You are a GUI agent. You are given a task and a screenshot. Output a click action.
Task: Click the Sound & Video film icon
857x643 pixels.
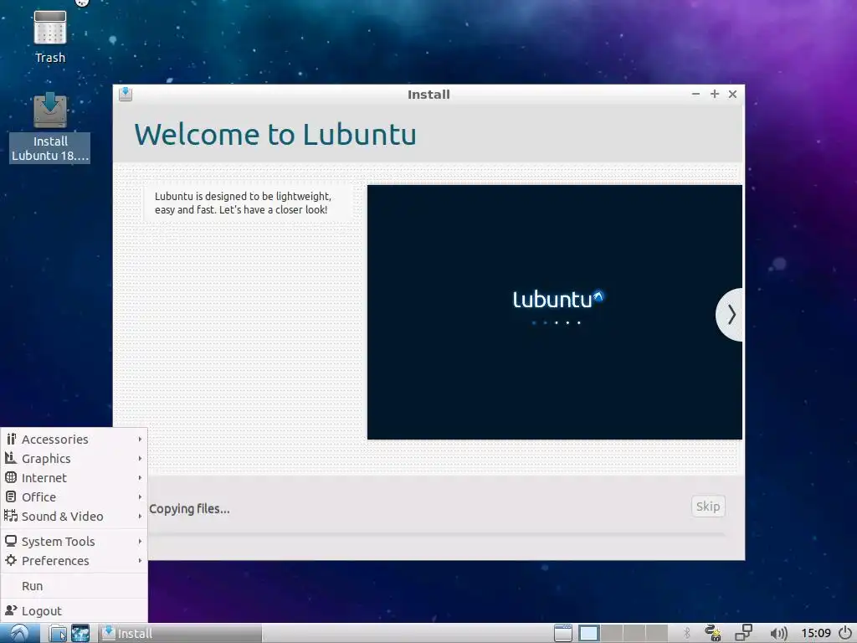pyautogui.click(x=11, y=516)
